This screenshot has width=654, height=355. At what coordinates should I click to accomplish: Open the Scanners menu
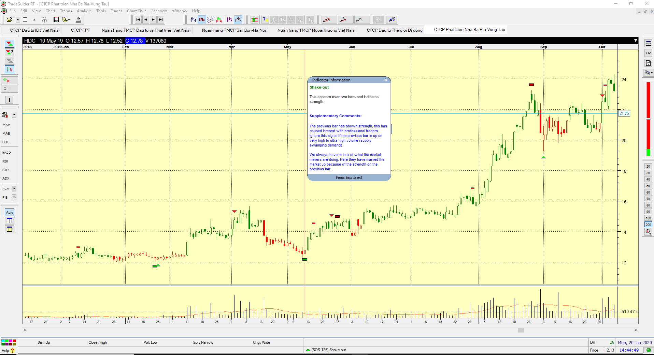click(159, 11)
